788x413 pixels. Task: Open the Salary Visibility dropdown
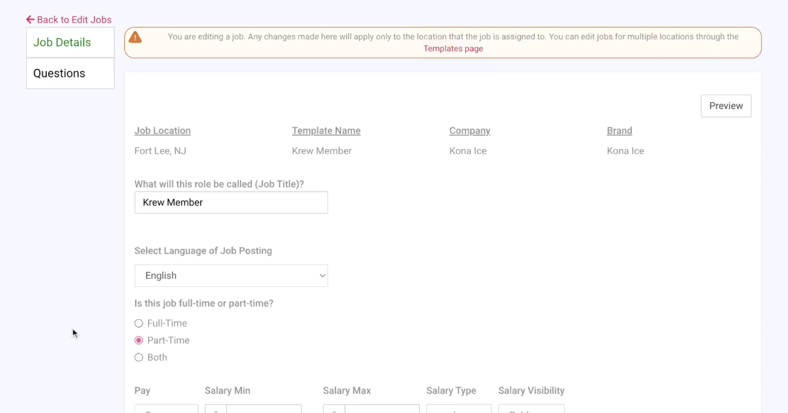[x=531, y=410]
